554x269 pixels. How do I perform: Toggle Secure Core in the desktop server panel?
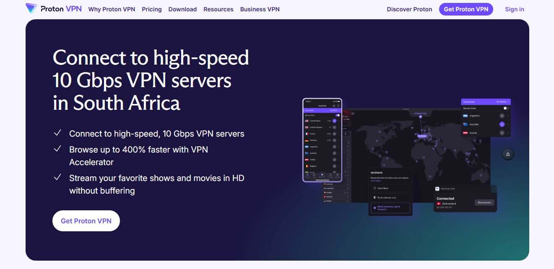tap(506, 108)
